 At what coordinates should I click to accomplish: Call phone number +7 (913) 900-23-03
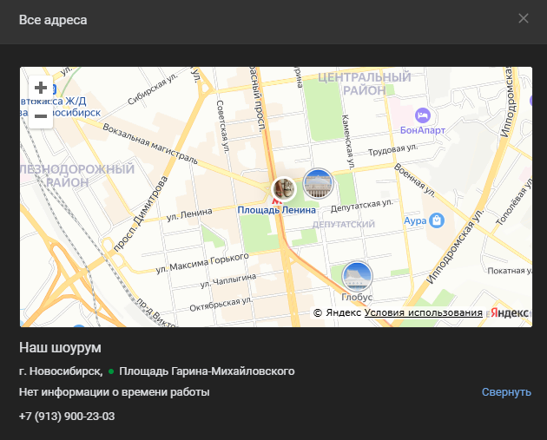pos(67,417)
